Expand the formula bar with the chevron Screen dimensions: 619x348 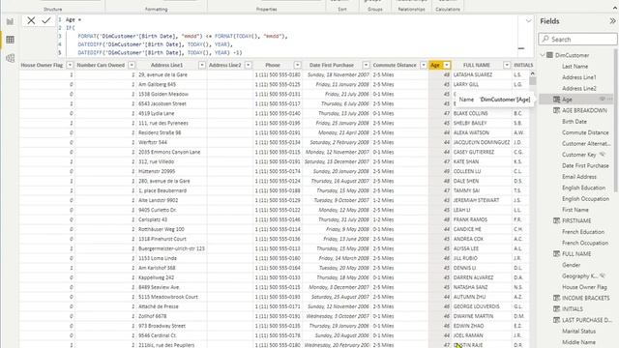point(529,20)
